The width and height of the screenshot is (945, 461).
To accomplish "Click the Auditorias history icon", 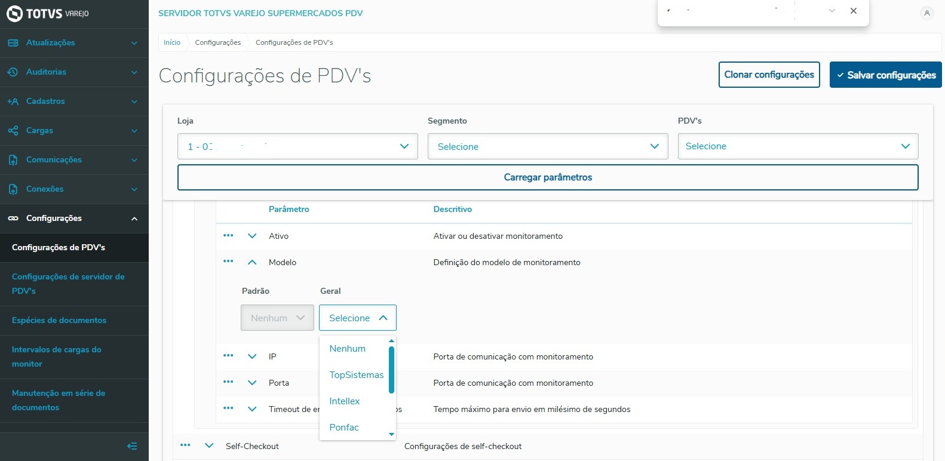I will [13, 72].
